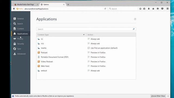174x98 pixels.
Task: Open downloads arrow icon
Action: 149,9
